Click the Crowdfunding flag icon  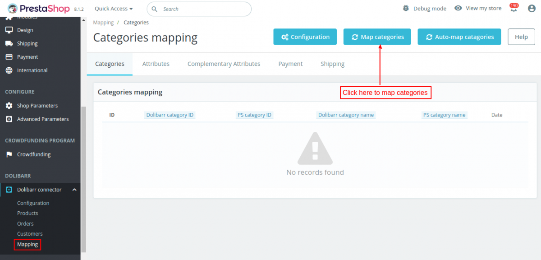click(x=9, y=154)
